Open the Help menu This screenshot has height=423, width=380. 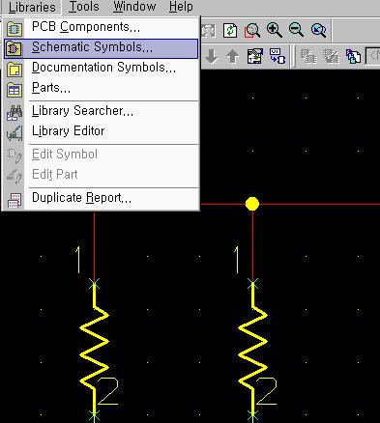tap(181, 7)
